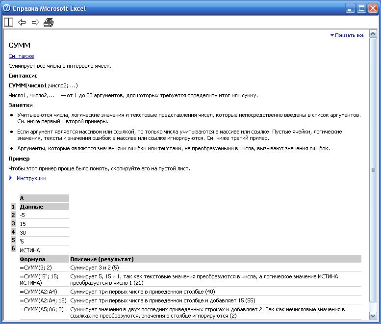Click the column header "A" in example table

tap(44, 198)
